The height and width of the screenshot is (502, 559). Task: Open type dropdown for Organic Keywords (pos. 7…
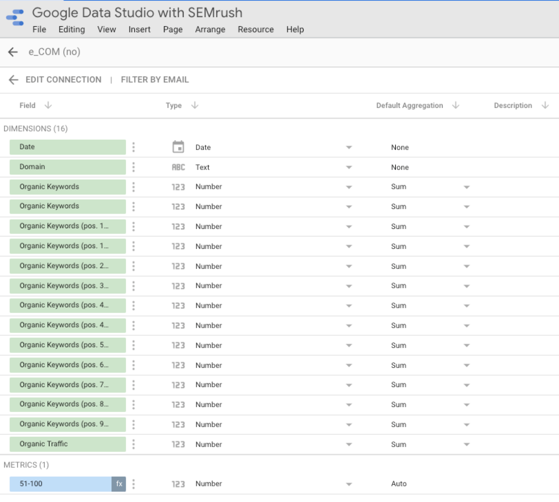pos(349,385)
